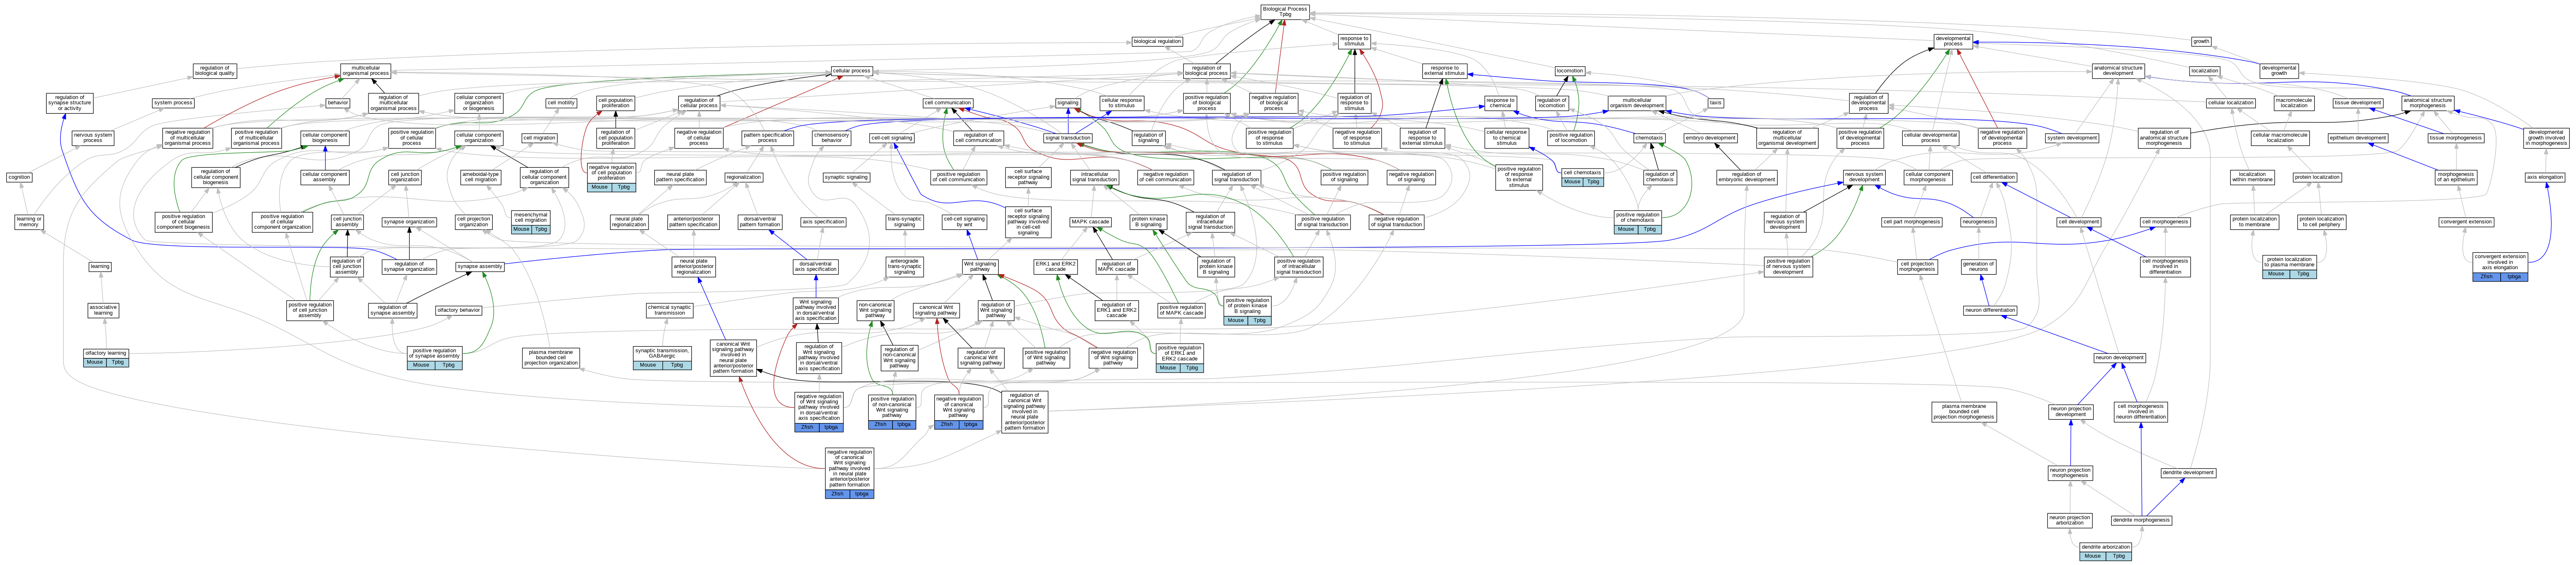Select the response to external stimulus node
2576x565 pixels.
pos(1444,71)
